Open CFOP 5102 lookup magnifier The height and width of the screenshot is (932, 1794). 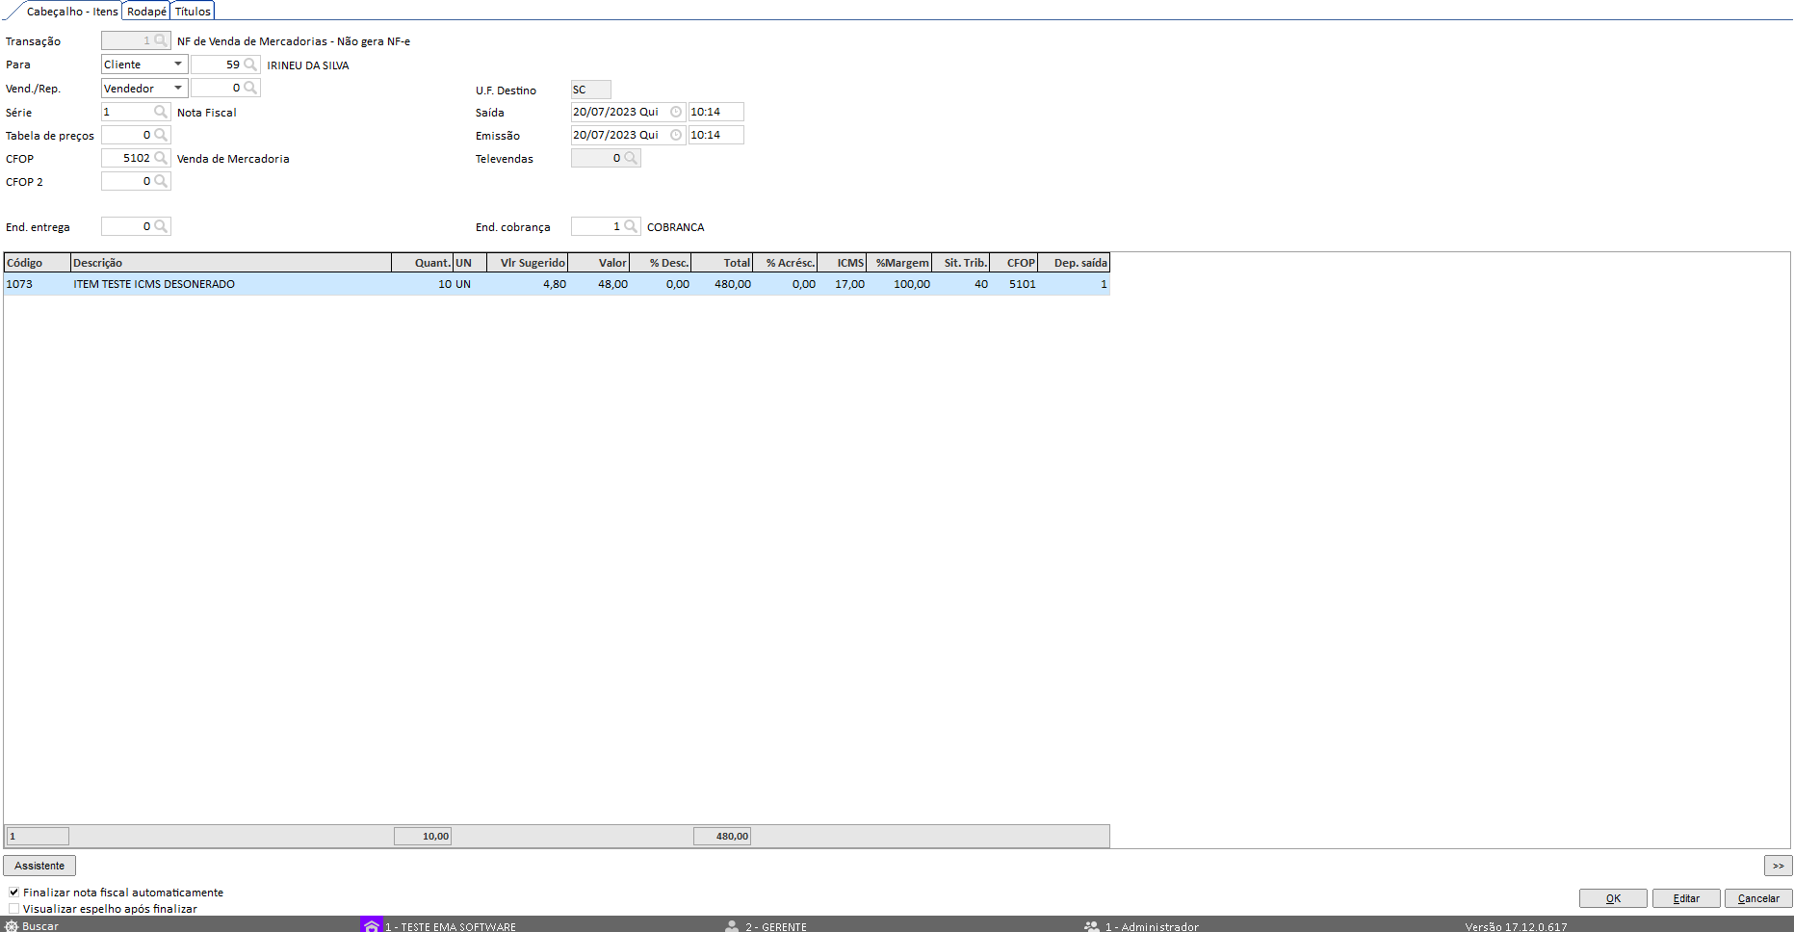pyautogui.click(x=161, y=158)
